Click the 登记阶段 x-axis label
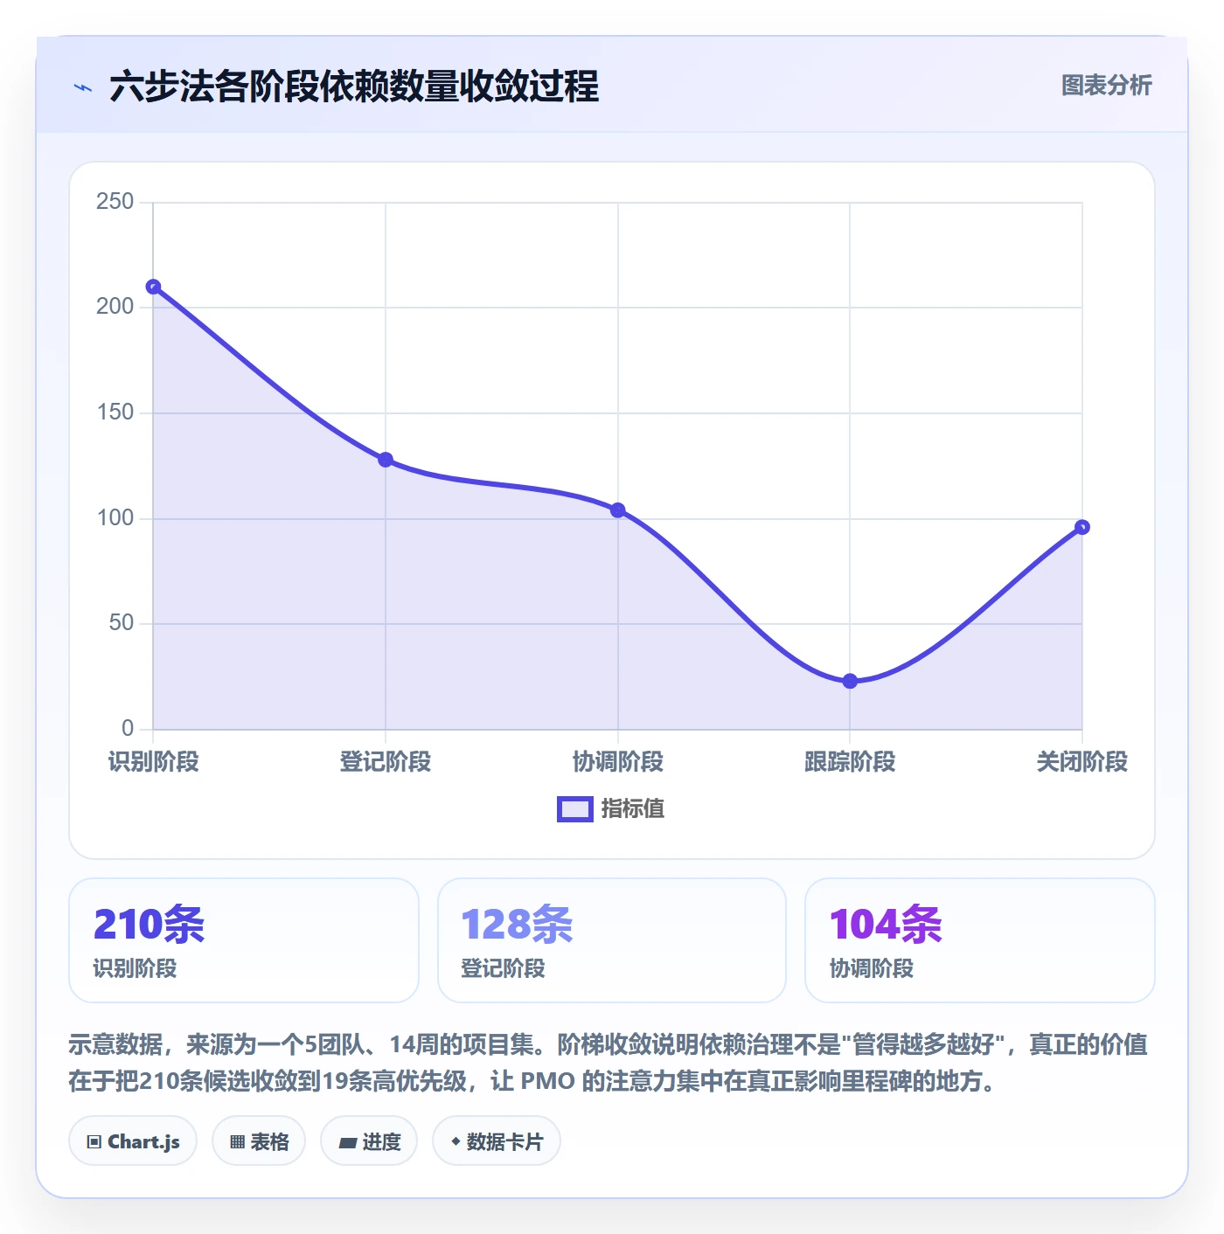Image resolution: width=1224 pixels, height=1234 pixels. pyautogui.click(x=386, y=762)
